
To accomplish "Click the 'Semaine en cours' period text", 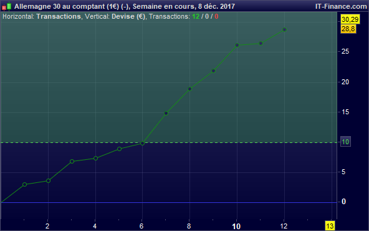I will (163, 6).
